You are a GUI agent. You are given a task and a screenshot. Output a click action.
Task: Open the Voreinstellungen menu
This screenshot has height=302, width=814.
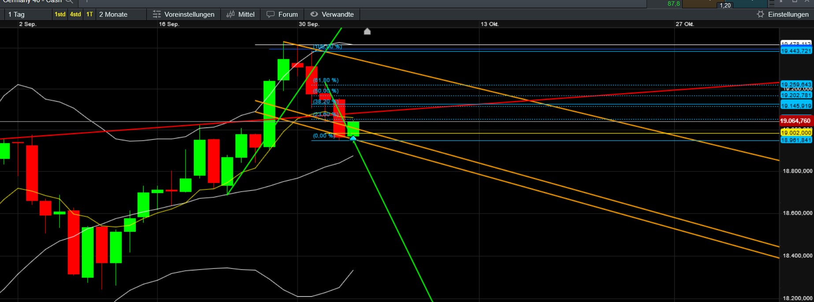tap(183, 15)
